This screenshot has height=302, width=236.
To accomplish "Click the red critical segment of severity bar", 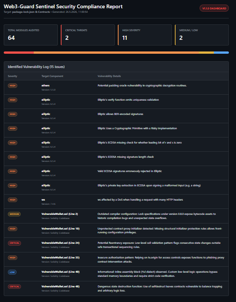I will pyautogui.click(x=19, y=53).
